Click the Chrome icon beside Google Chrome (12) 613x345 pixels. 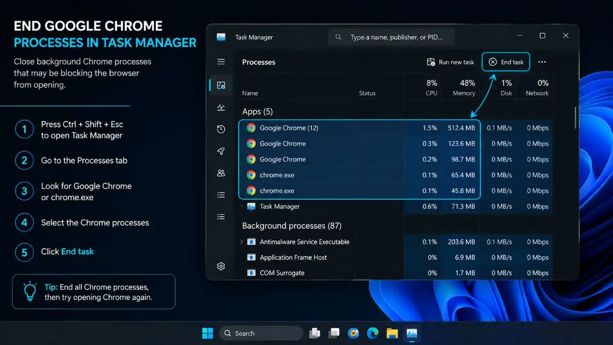coord(251,128)
